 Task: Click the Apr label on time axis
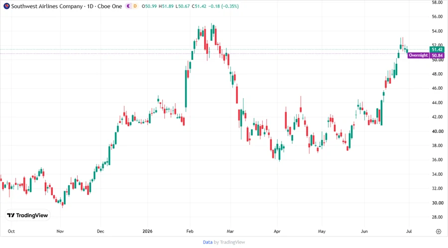(277, 231)
